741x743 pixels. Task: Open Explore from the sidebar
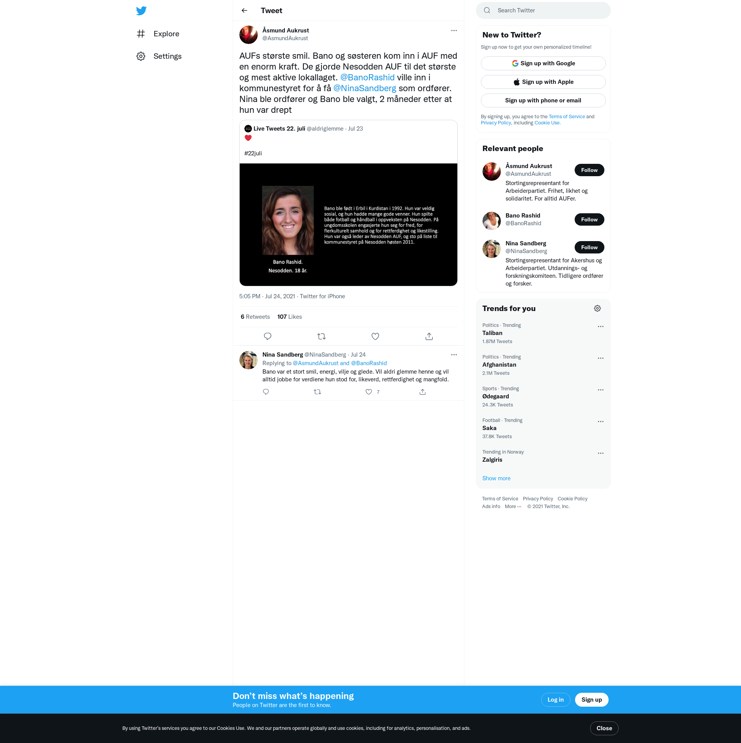(158, 34)
